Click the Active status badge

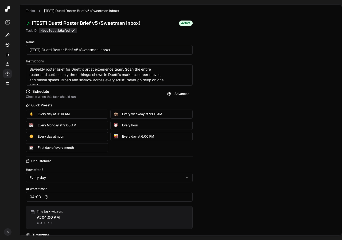(186, 23)
